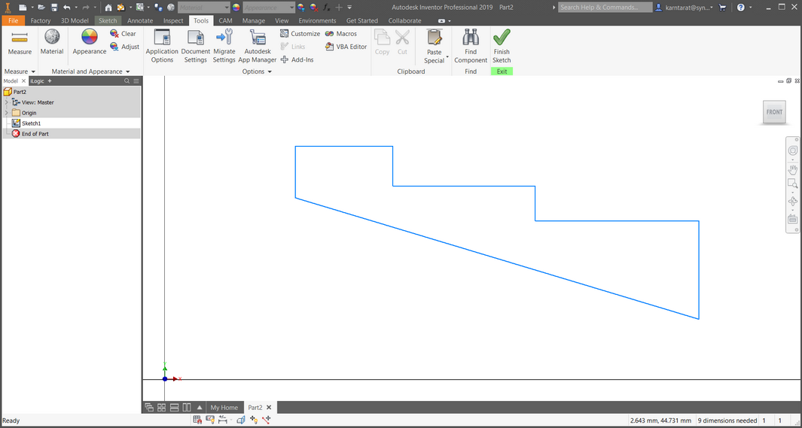Toggle show all degrees of freedom
Screen dimensions: 802x428
253,420
